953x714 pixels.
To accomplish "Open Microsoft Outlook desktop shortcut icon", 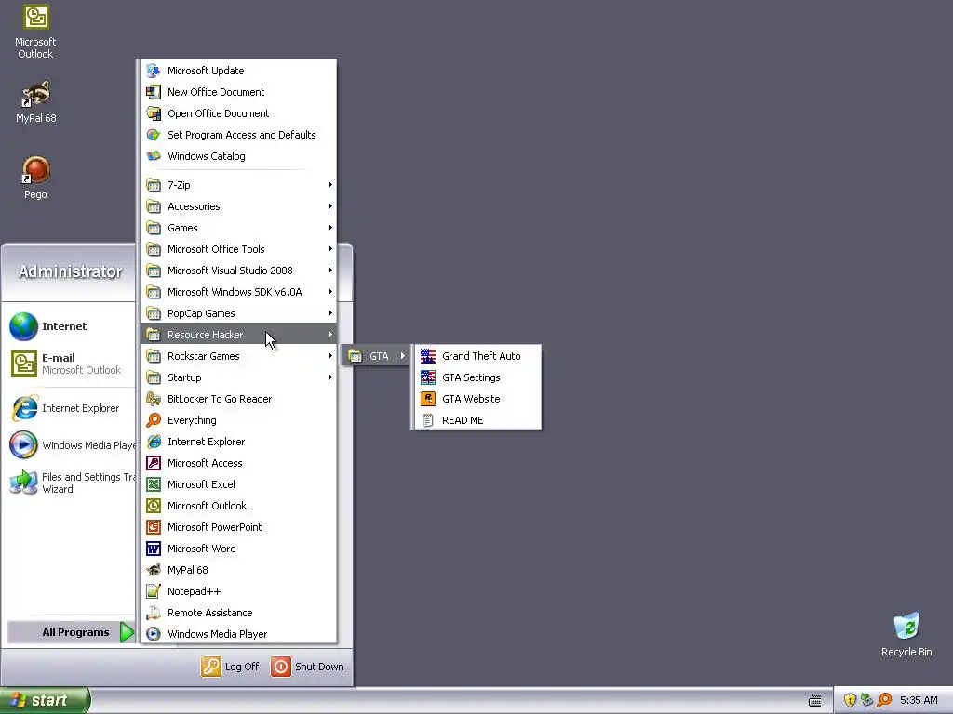I will [x=36, y=17].
